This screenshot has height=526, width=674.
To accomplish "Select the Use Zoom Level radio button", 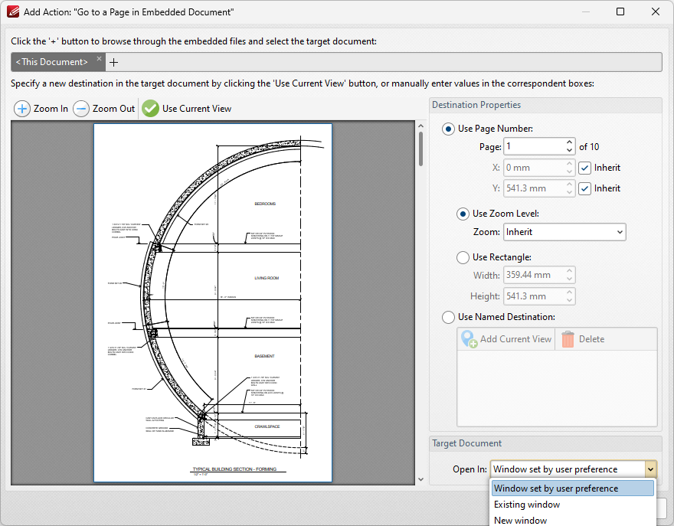I will click(x=463, y=214).
